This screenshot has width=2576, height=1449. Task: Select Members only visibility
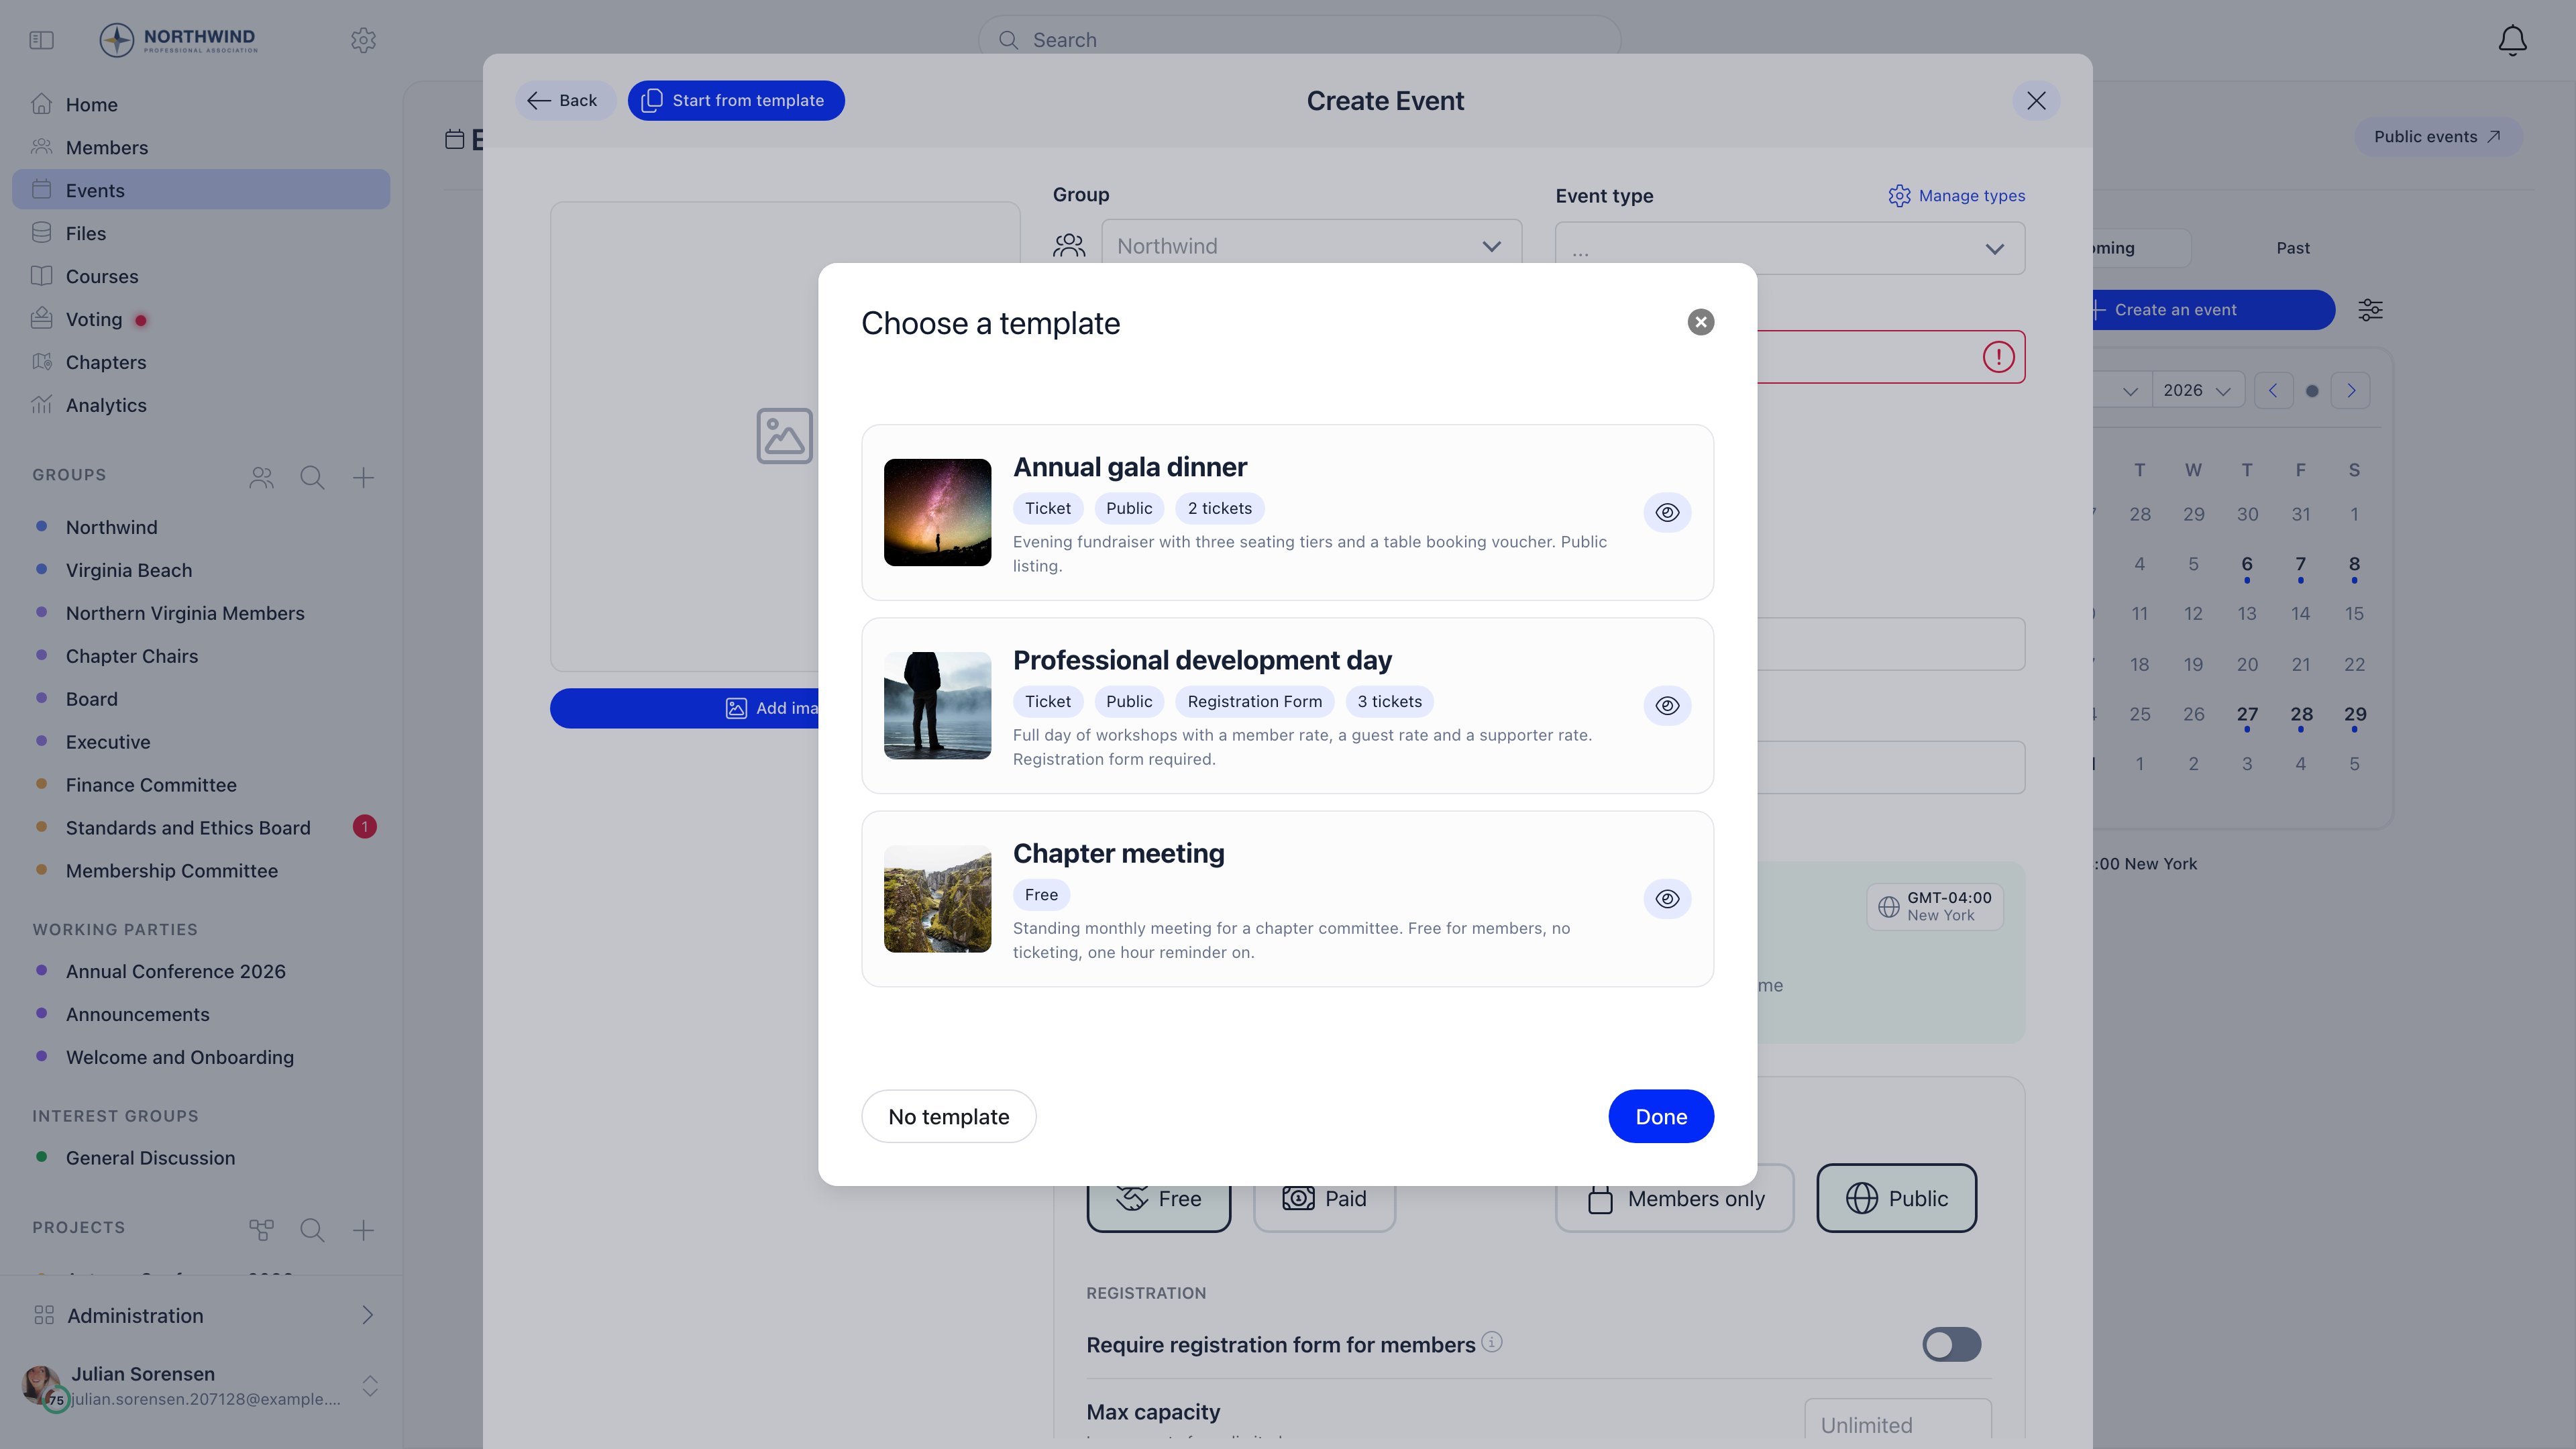(1674, 1198)
